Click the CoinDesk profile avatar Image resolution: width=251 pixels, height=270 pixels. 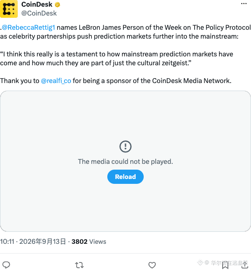(8, 9)
